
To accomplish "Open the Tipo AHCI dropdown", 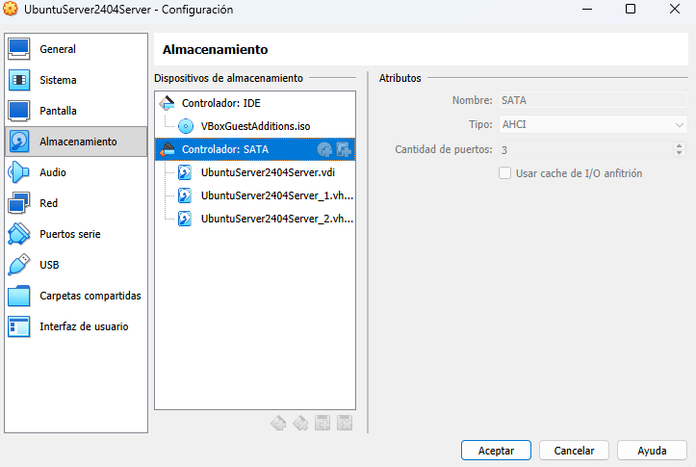I will click(591, 125).
